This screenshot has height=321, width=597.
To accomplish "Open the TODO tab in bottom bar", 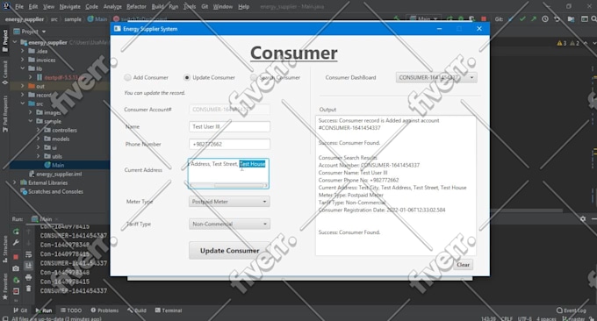I will 71,310.
